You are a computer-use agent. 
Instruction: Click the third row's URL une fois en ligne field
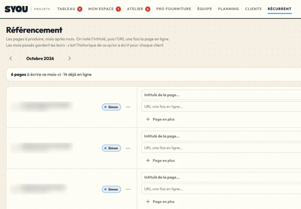(x=221, y=189)
